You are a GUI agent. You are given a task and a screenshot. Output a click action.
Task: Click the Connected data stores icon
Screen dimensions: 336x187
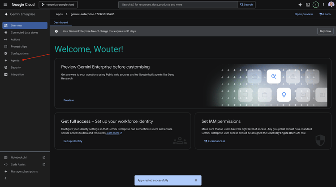point(6,32)
